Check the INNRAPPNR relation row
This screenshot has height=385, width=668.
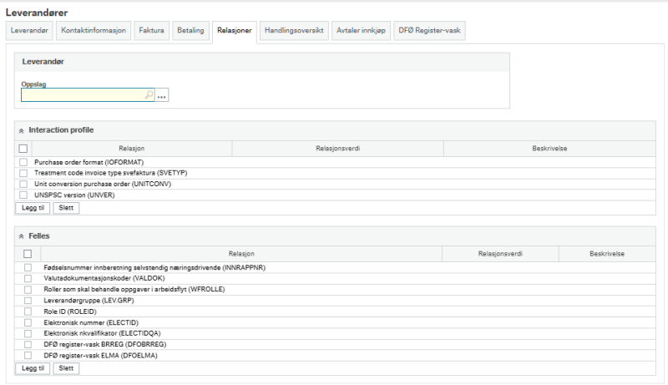28,267
